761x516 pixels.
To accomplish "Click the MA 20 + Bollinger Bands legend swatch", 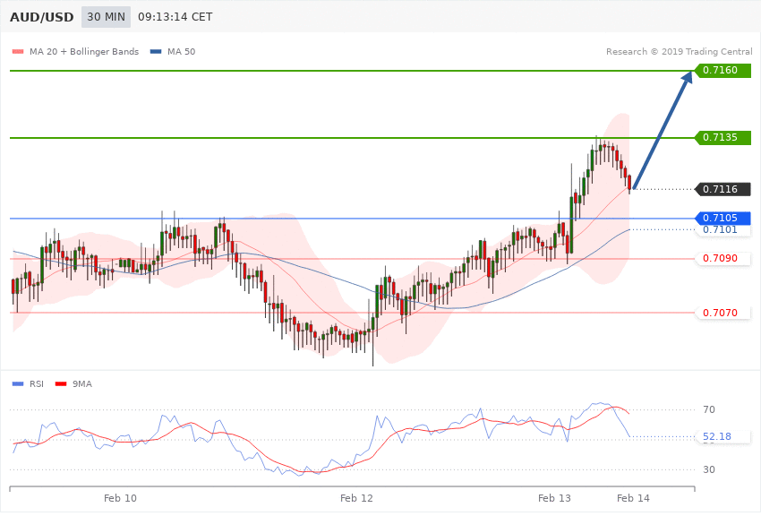I will point(18,51).
